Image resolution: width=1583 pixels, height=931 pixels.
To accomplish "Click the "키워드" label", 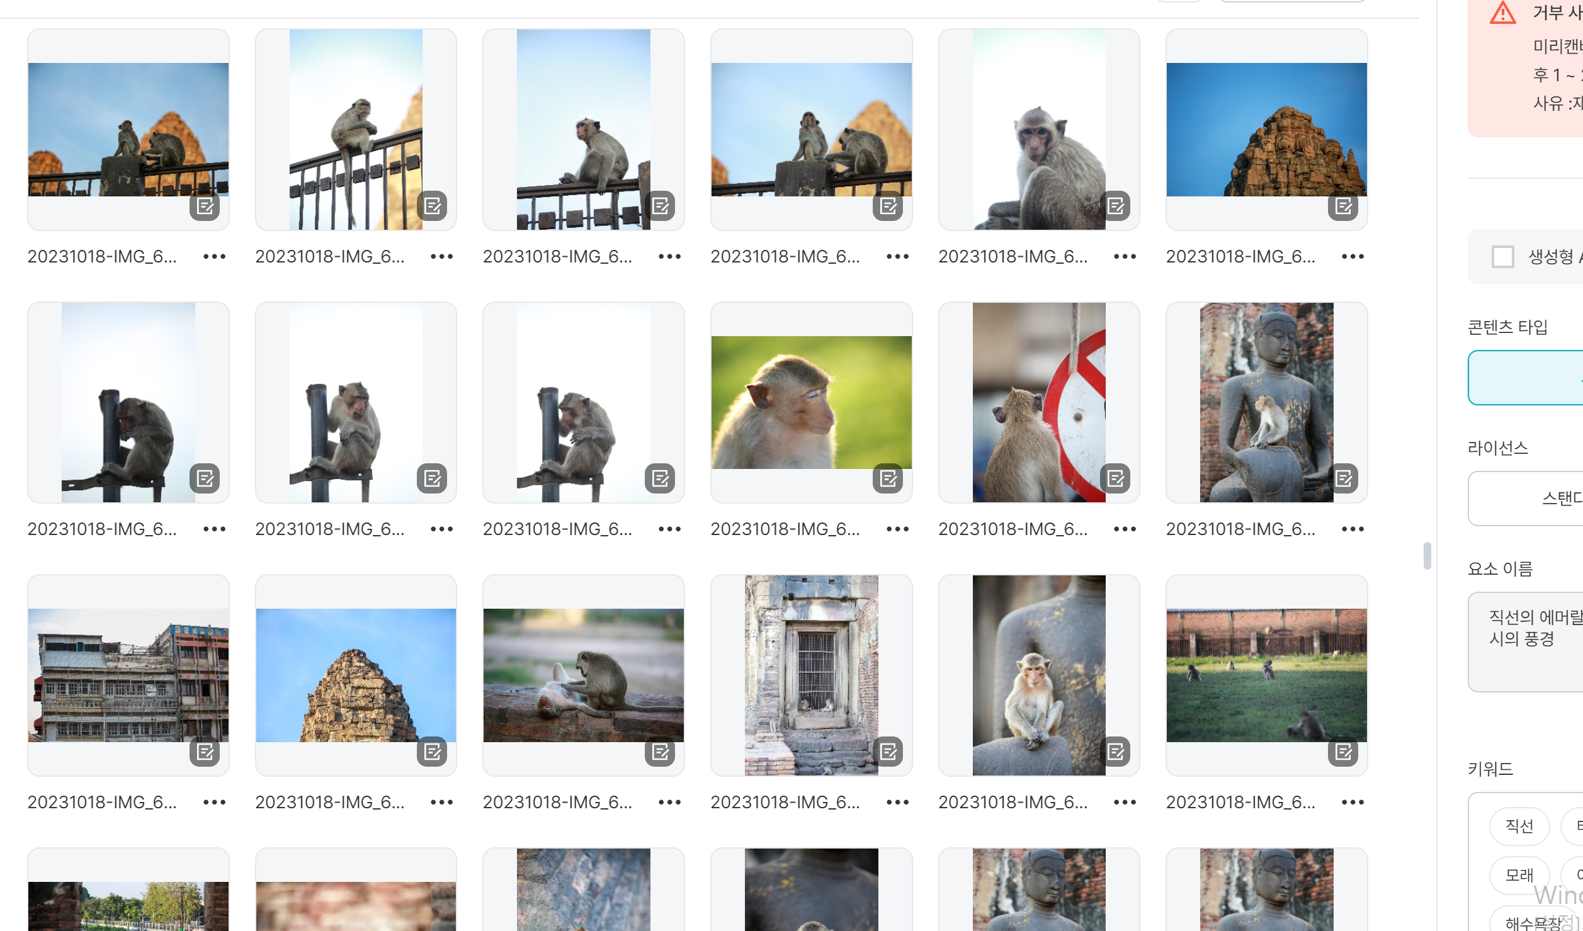I will (x=1490, y=769).
